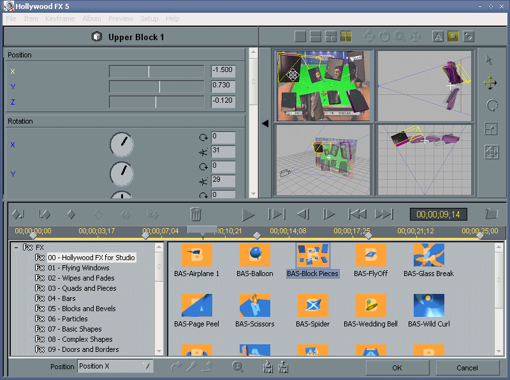510x380 pixels.
Task: Open the Item menu
Action: point(31,18)
